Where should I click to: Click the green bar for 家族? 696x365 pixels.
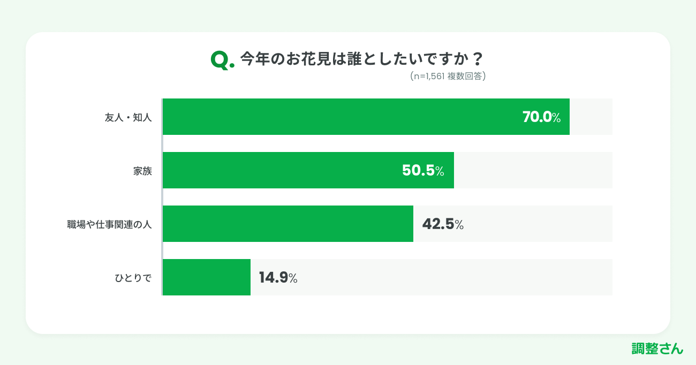(x=278, y=170)
